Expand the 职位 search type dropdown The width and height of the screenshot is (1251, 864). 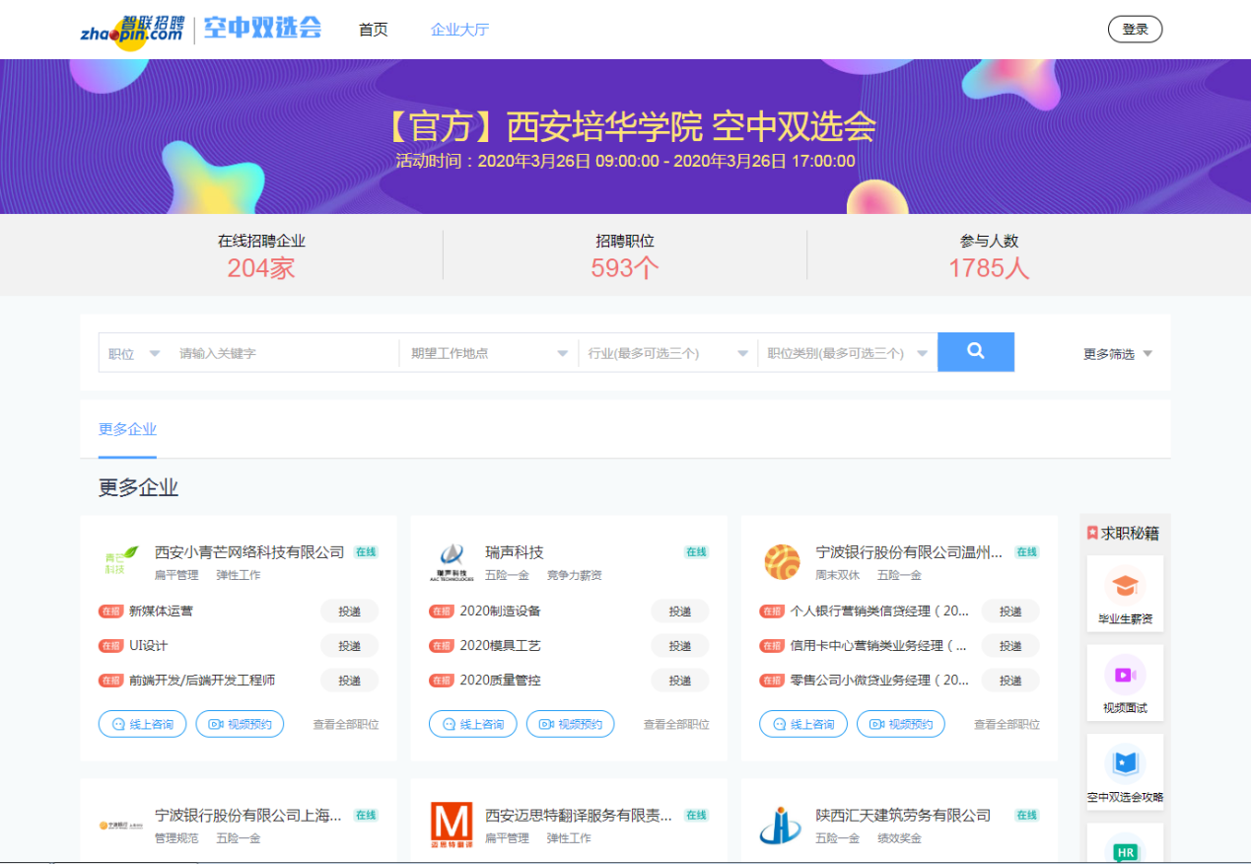[x=134, y=354]
